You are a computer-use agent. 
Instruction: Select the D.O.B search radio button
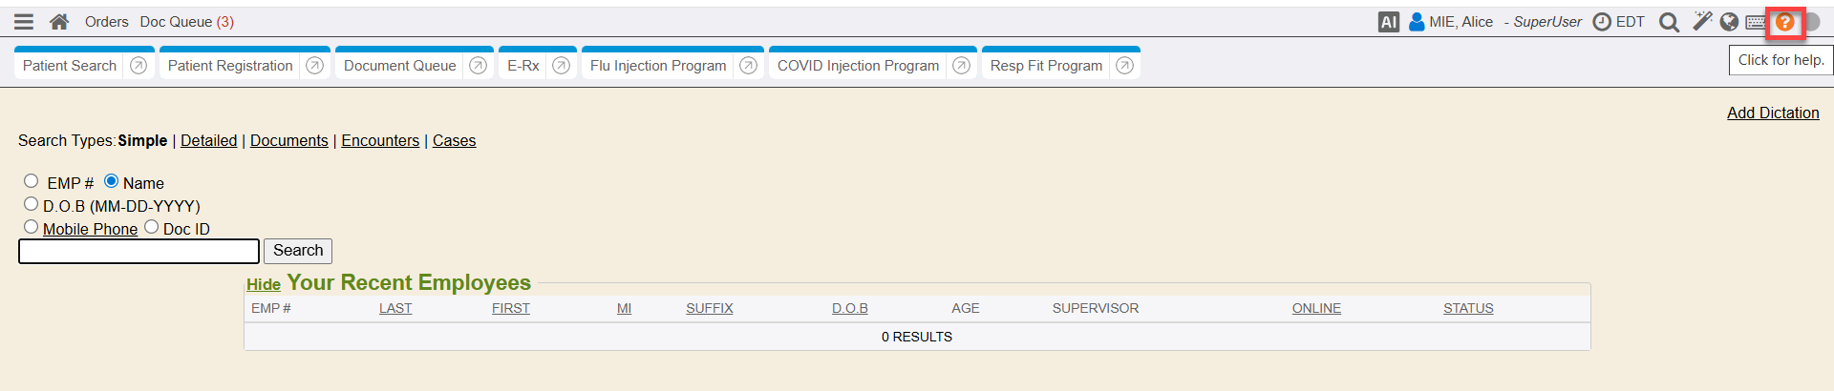(32, 204)
